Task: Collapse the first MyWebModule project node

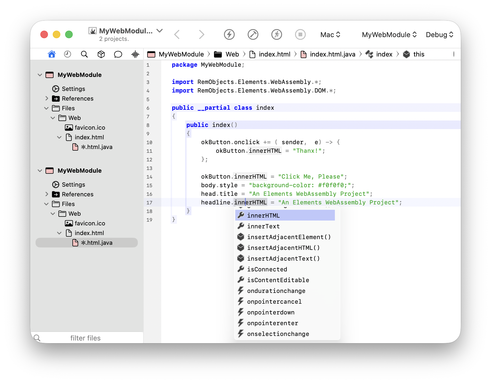Action: [x=40, y=75]
